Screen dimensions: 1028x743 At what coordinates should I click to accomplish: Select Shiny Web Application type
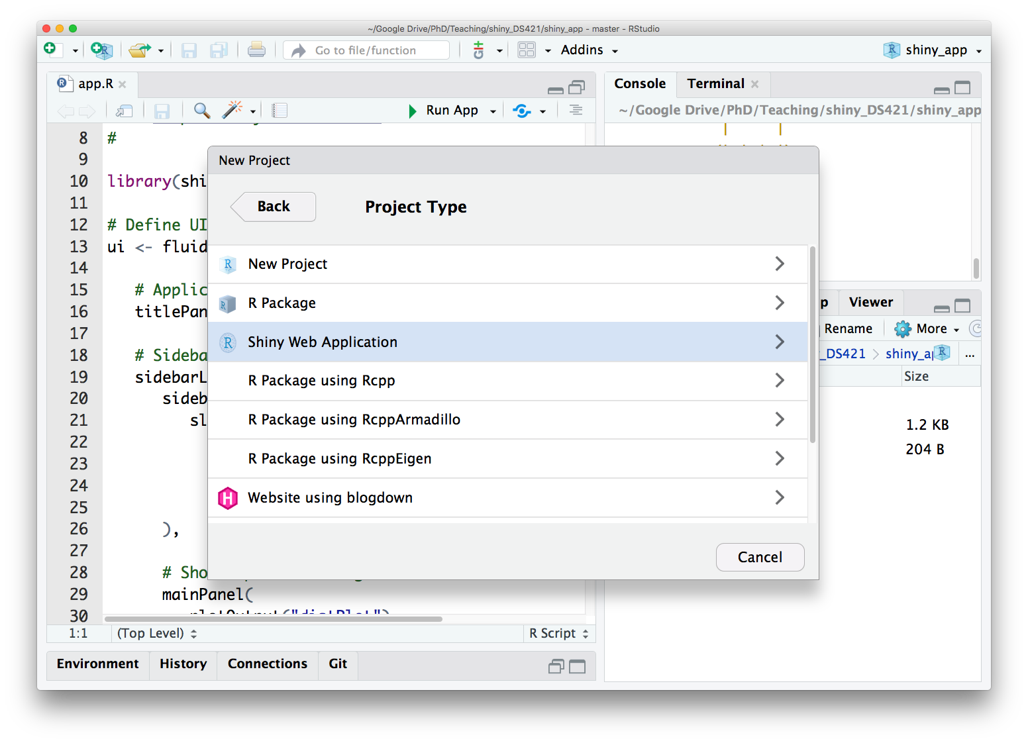coord(508,342)
